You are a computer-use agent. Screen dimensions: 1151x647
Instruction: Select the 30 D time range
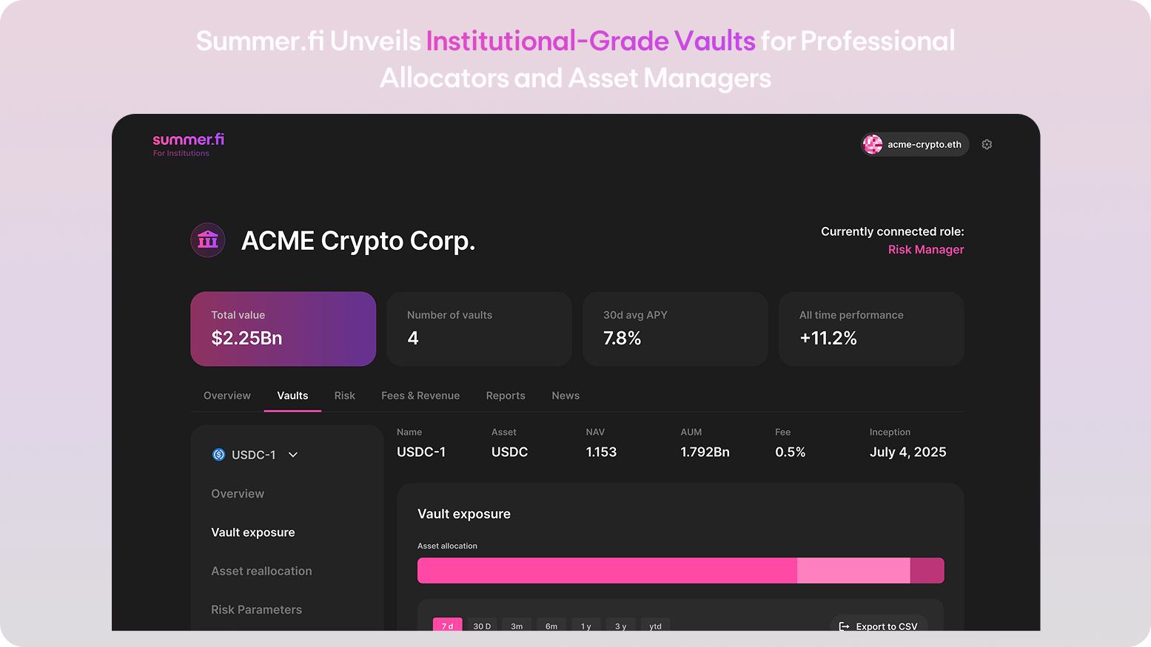coord(482,626)
